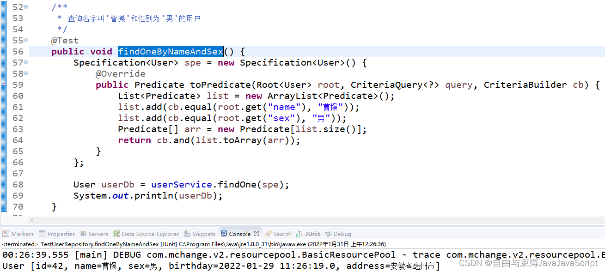Click the "name" string literal on line 61
Viewport: 605px width, 272px height.
coord(284,107)
